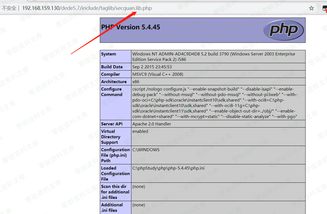Open the extension icon beside the bookmark star

(325, 8)
